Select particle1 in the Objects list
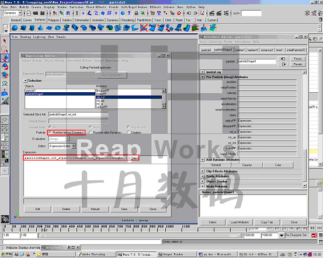 coord(30,90)
